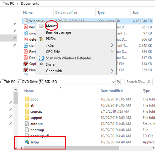Choose Burn disc image menu entry
The width and height of the screenshot is (158, 151).
point(58,32)
